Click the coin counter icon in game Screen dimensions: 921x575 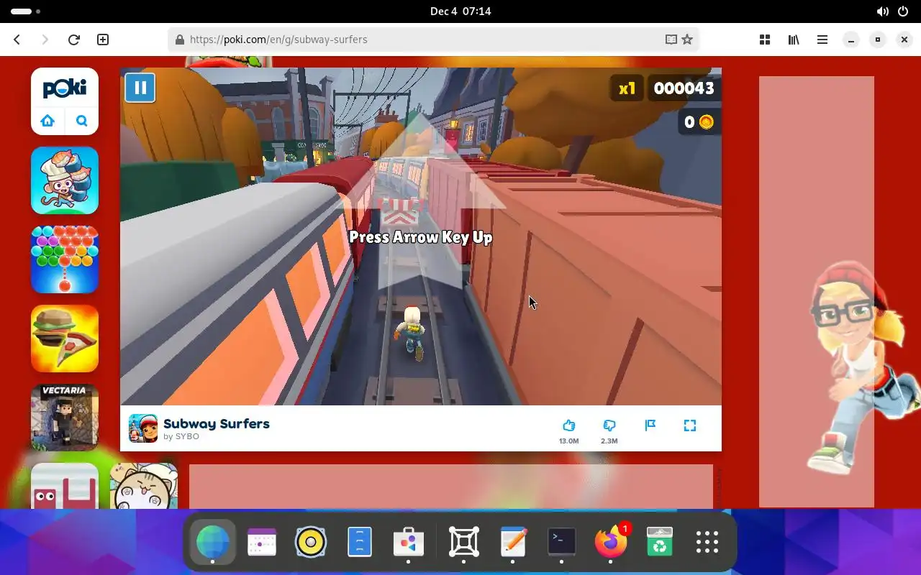(706, 122)
